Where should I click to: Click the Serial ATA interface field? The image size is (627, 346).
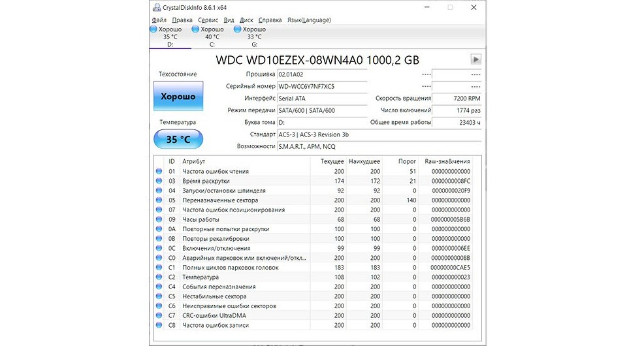322,99
